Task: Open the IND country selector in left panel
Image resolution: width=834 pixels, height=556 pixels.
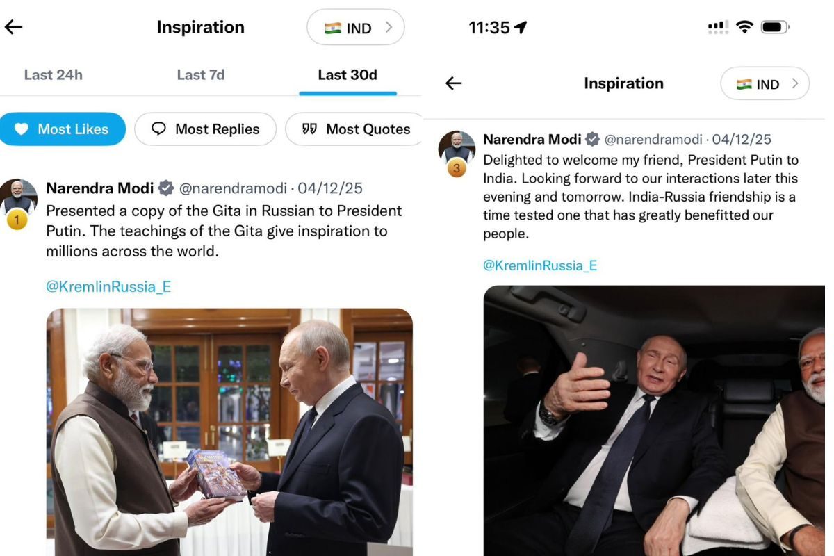Action: point(356,28)
